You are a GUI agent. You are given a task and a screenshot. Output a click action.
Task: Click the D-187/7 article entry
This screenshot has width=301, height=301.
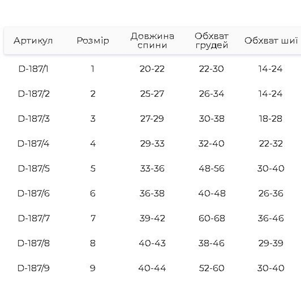(x=34, y=218)
